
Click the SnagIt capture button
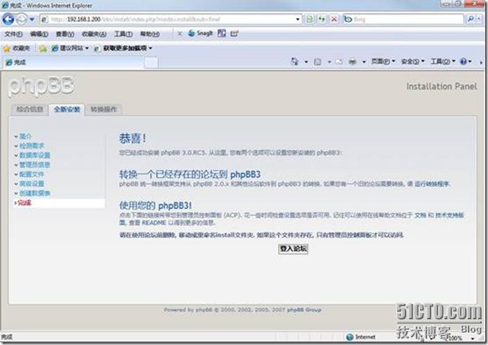[200, 33]
